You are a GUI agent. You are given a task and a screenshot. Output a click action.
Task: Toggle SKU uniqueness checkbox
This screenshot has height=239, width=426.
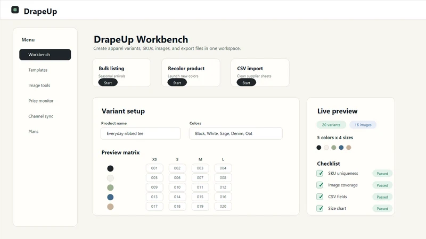[x=320, y=173]
